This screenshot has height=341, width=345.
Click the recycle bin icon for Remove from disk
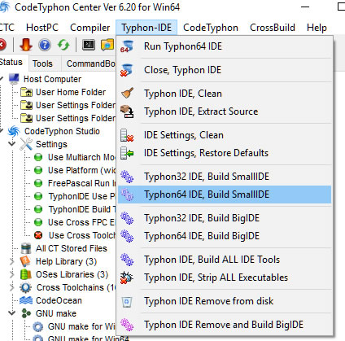127,301
